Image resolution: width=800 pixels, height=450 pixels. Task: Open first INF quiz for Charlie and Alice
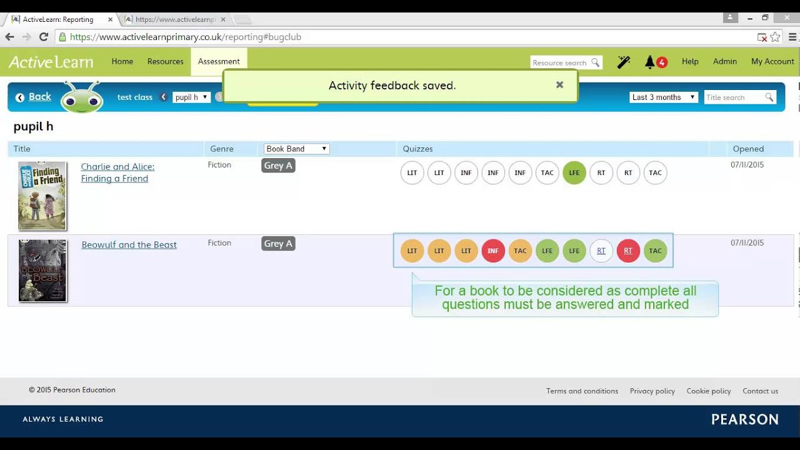pos(466,173)
